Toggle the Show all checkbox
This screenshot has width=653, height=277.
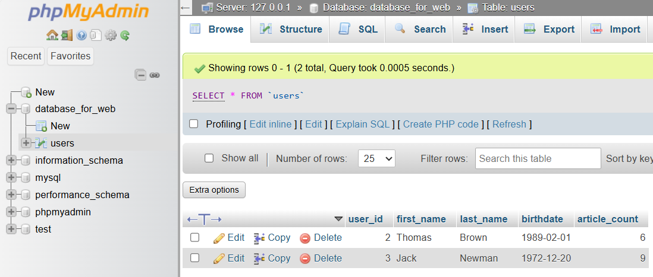coord(209,158)
